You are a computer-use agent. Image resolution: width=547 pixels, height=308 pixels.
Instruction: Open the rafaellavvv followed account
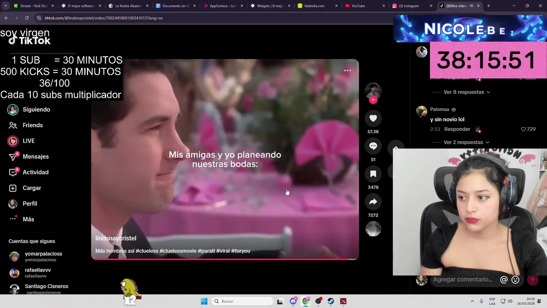pyautogui.click(x=31, y=273)
